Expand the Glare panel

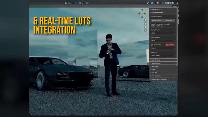pyautogui.click(x=163, y=70)
